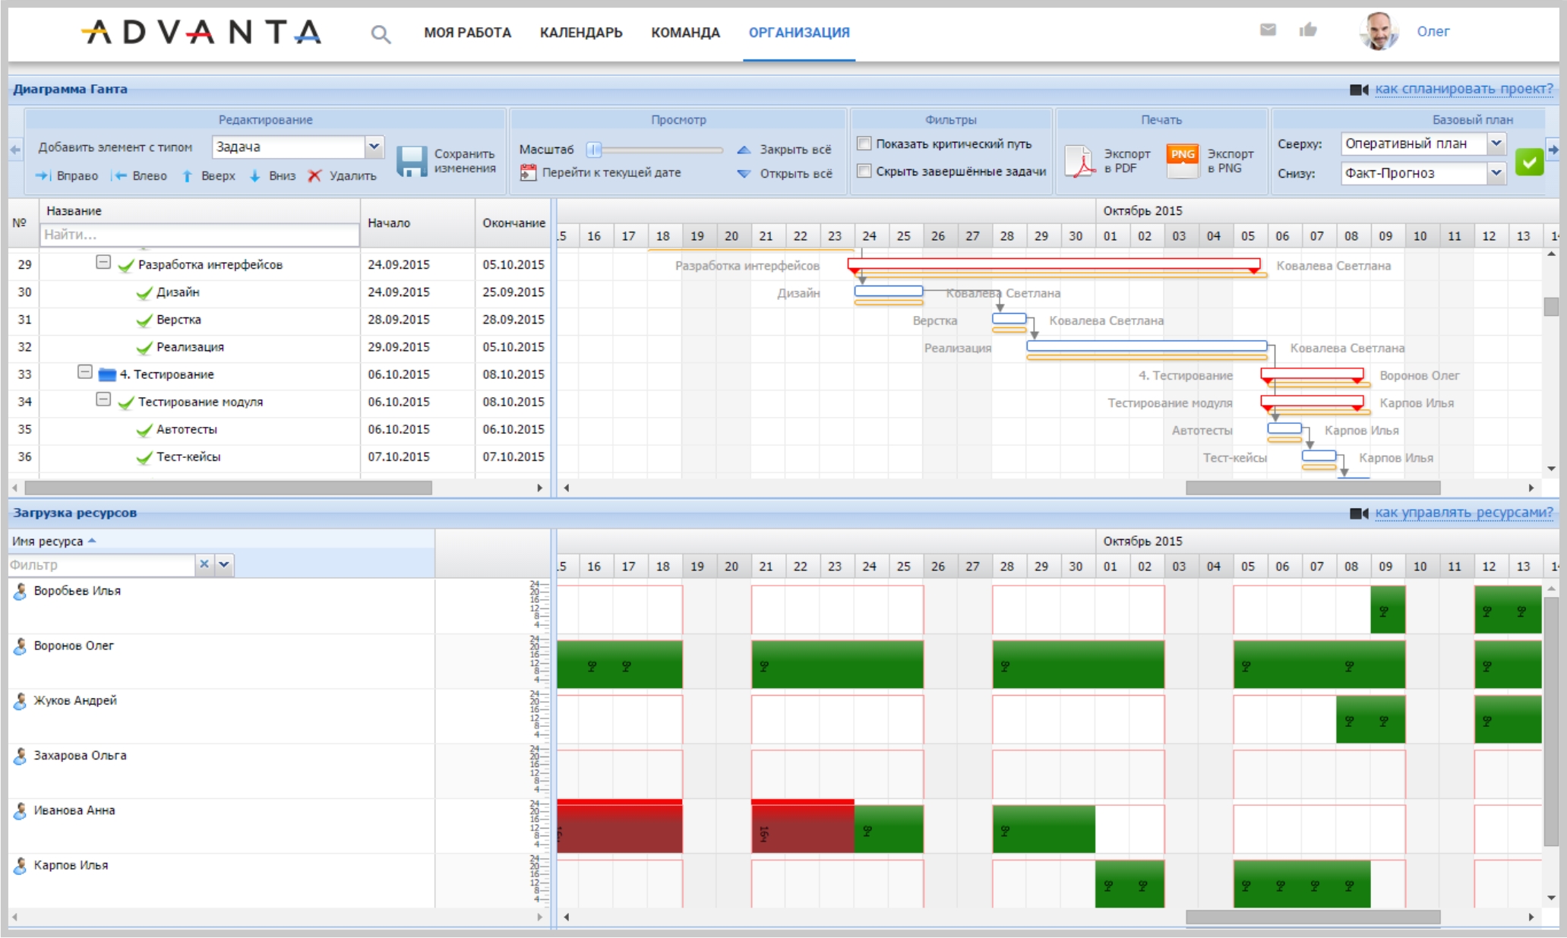
Task: Open the resource filter dropdown arrow
Action: [224, 564]
